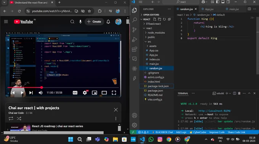Click the video progress bar scrubber
The image size is (259, 144).
[42, 88]
